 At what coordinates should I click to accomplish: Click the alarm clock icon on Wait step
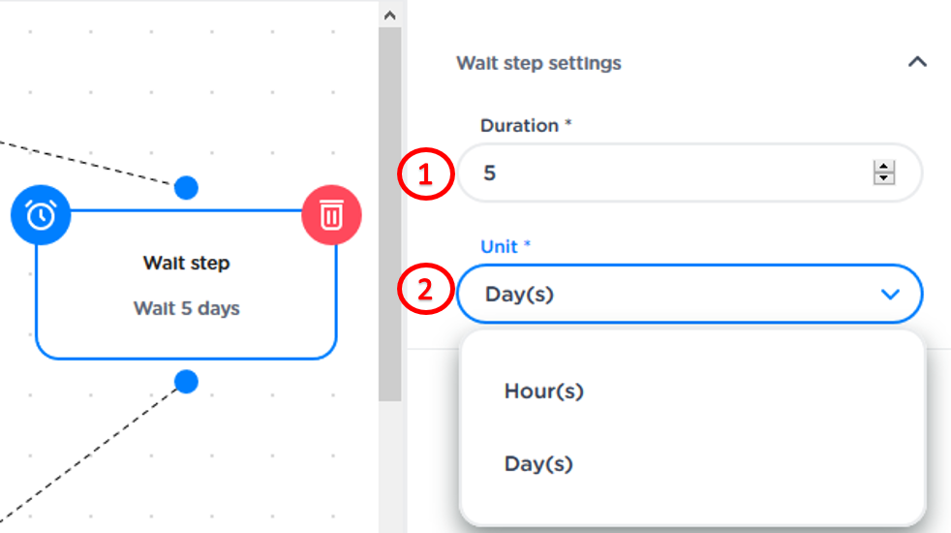(x=41, y=215)
